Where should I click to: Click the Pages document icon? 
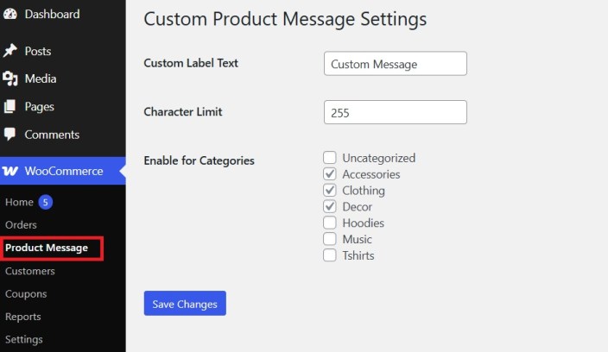pyautogui.click(x=9, y=106)
